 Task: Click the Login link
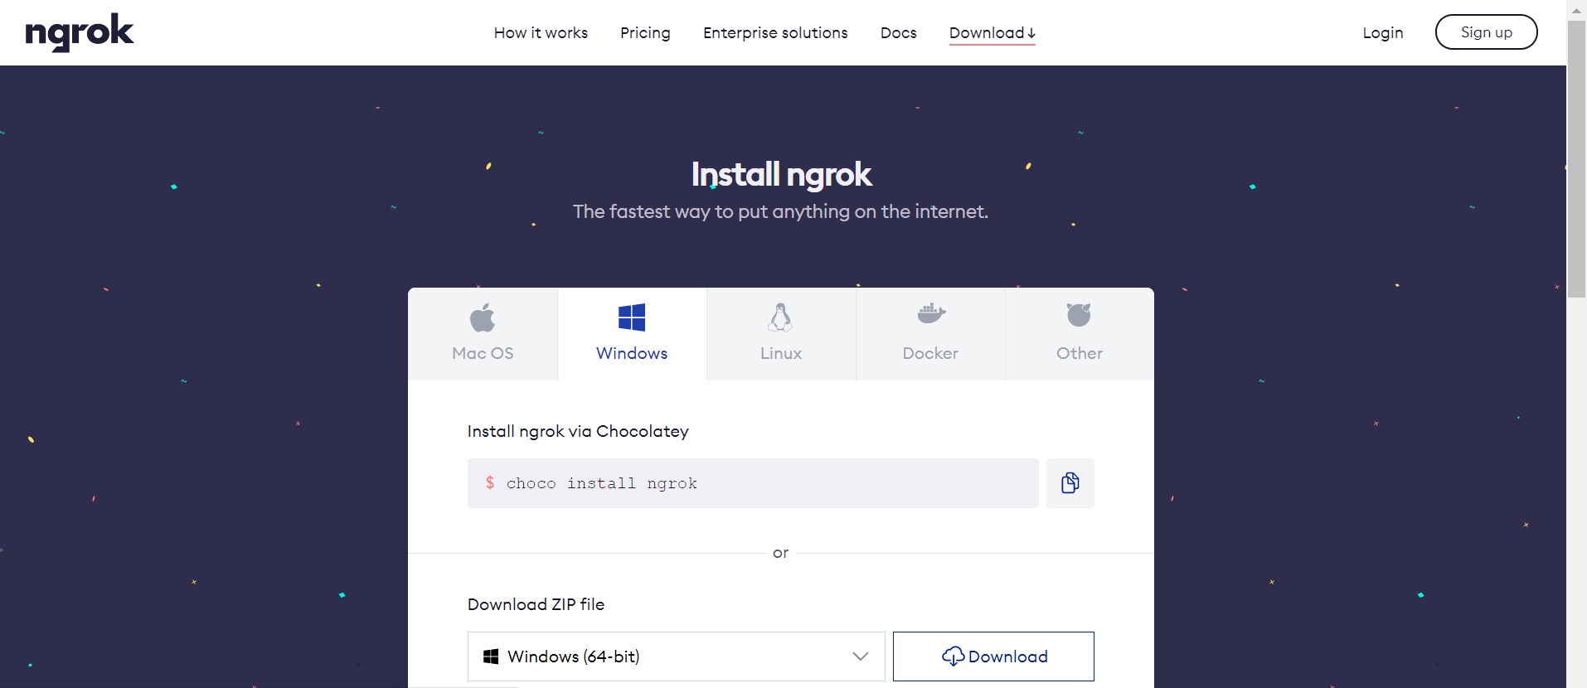pyautogui.click(x=1383, y=32)
